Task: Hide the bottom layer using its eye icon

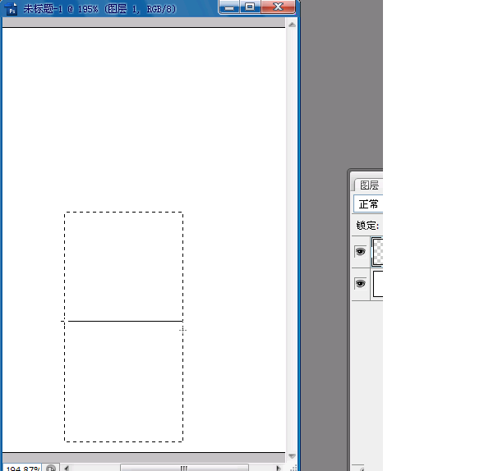Action: tap(360, 284)
